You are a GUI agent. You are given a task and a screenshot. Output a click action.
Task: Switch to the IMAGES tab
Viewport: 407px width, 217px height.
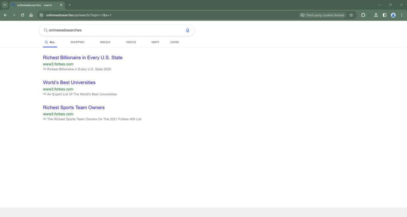pos(105,42)
